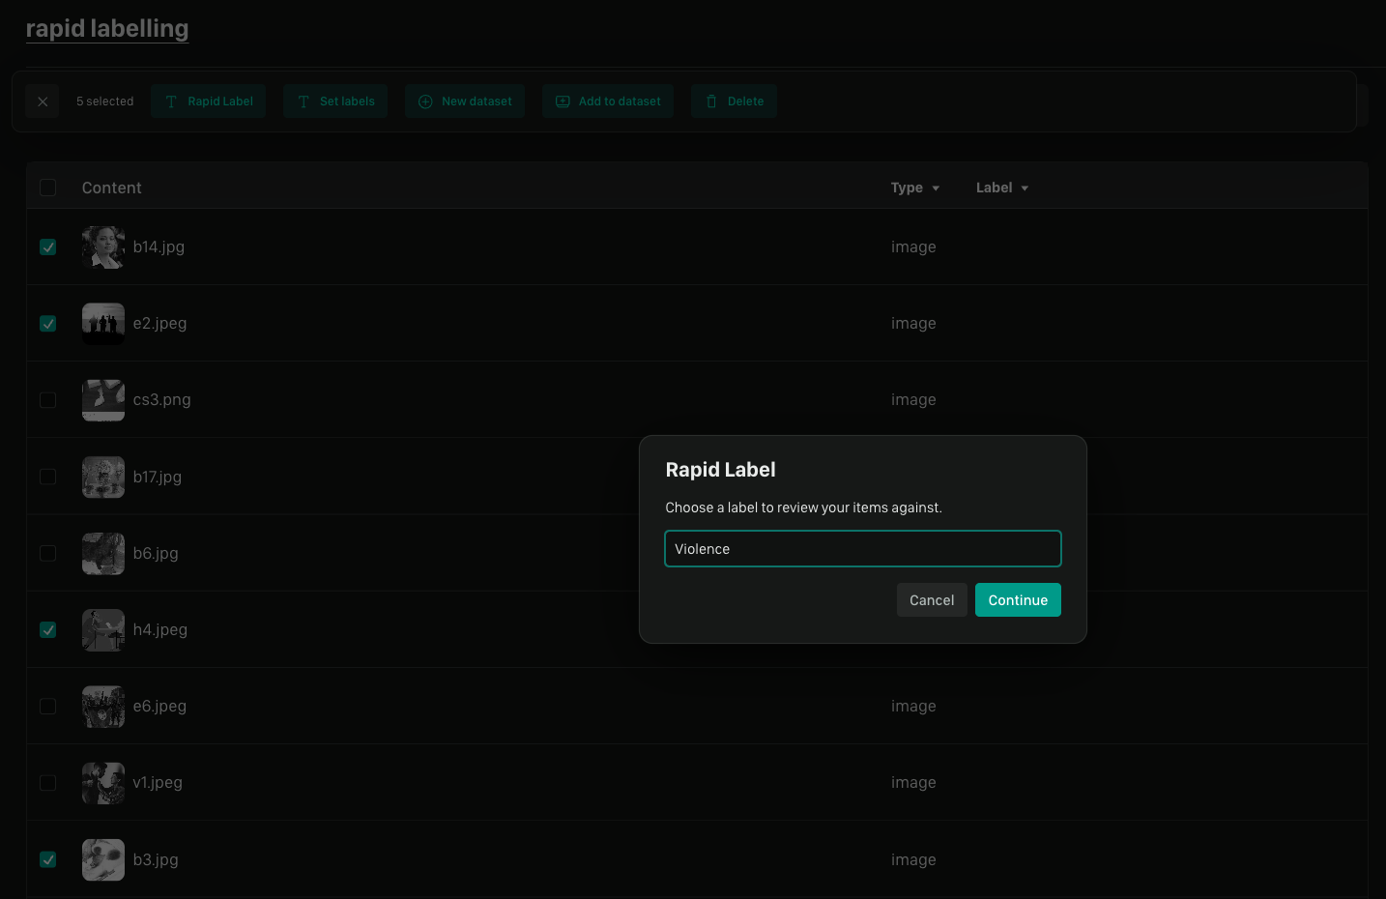Click the Set labels toolbar button

click(x=335, y=101)
